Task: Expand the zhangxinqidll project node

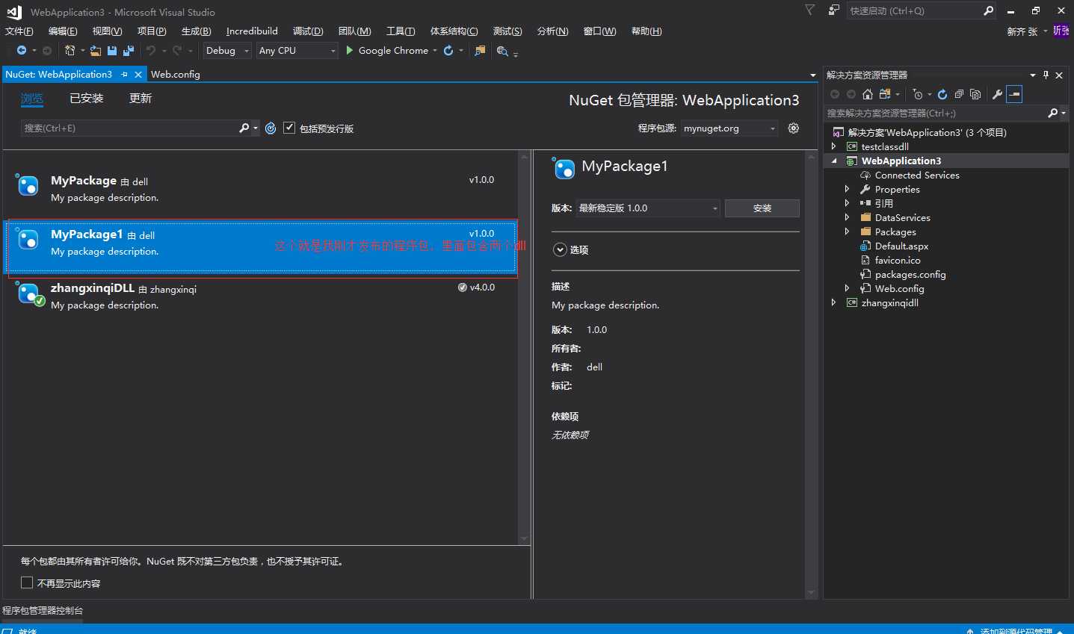Action: [834, 302]
